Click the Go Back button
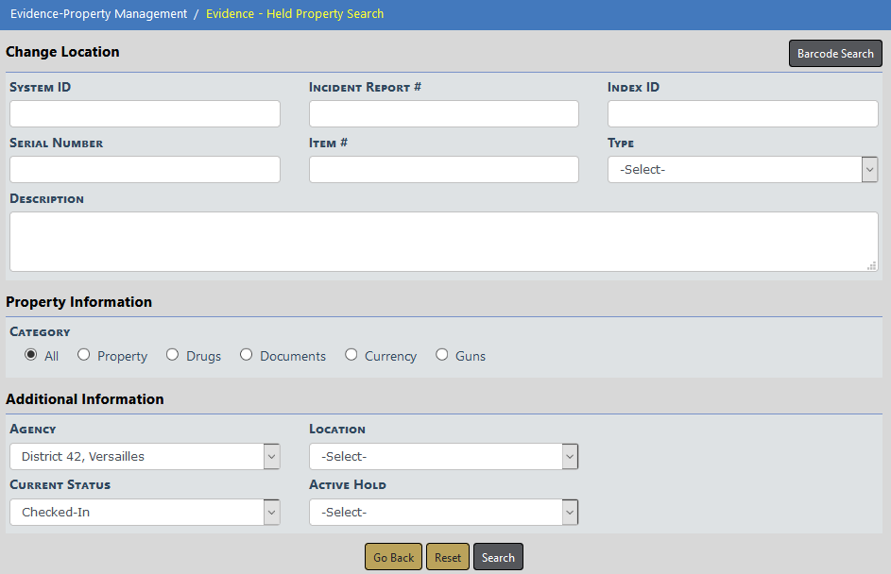 click(393, 557)
